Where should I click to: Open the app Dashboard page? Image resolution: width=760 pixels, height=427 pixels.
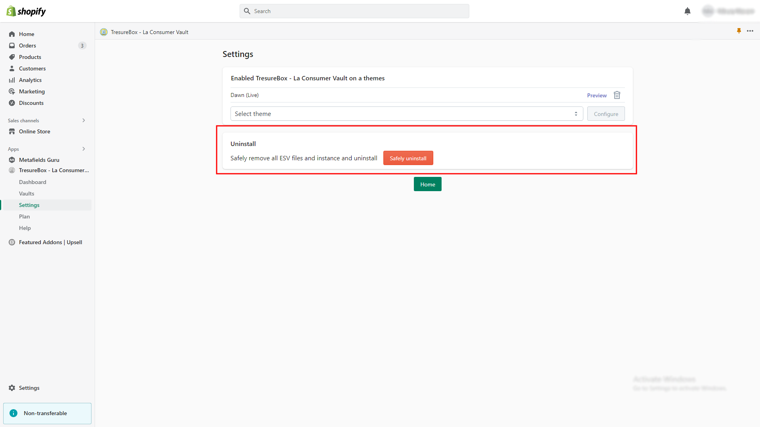pyautogui.click(x=32, y=182)
